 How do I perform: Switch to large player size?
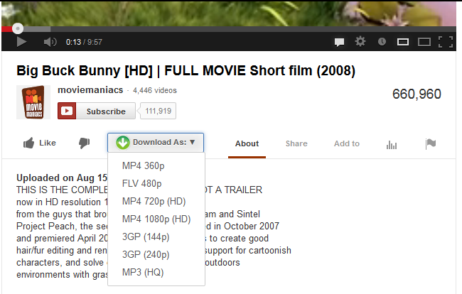click(424, 42)
